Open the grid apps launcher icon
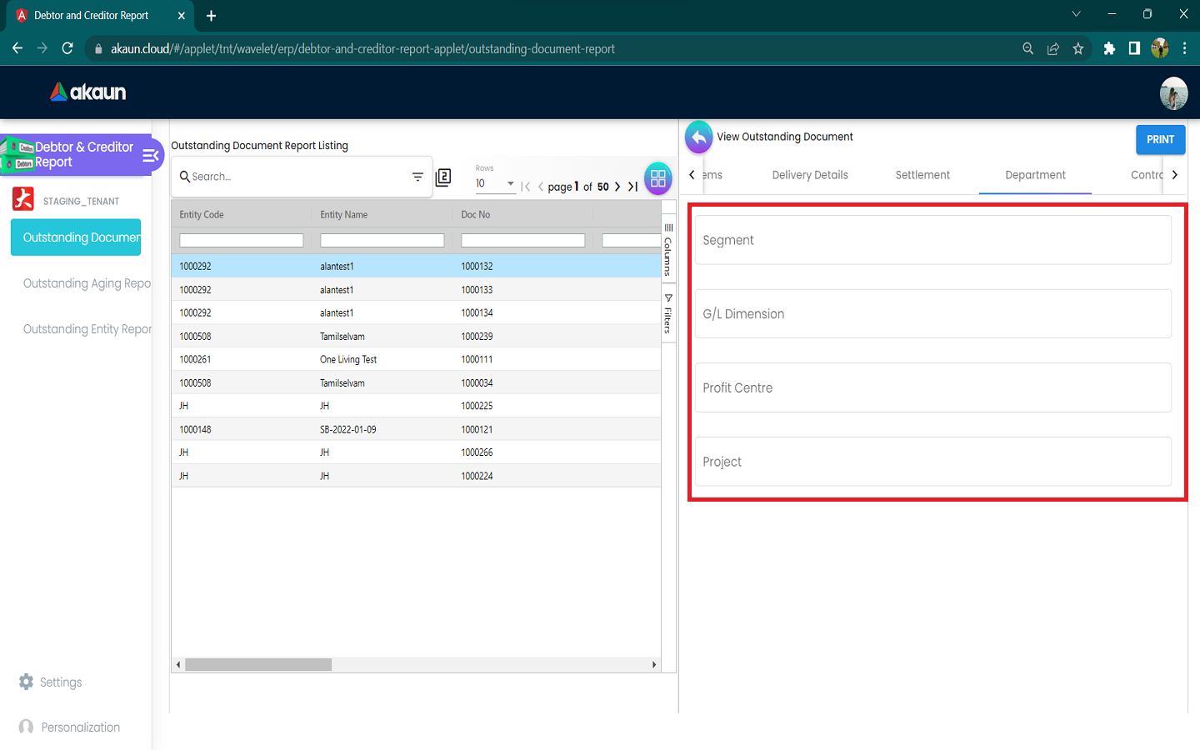The width and height of the screenshot is (1200, 750). [x=657, y=177]
